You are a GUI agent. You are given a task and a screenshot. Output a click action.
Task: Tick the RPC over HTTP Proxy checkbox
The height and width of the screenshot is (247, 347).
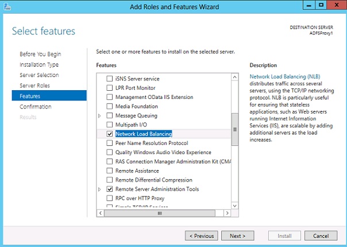pos(110,198)
